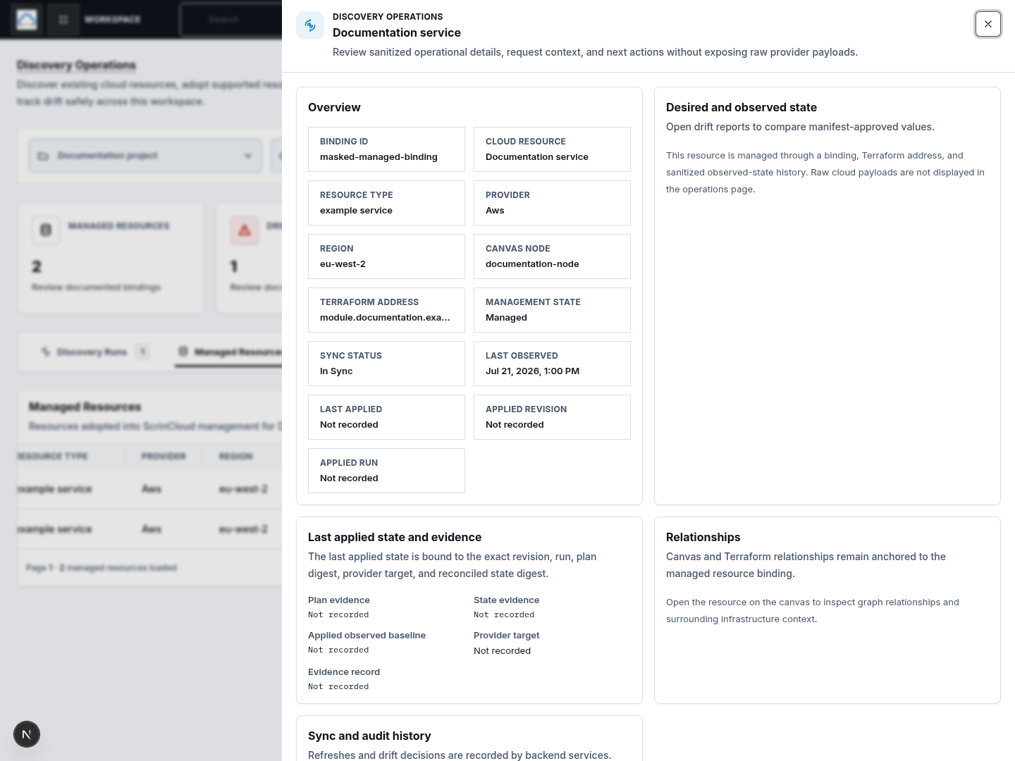Switch to the Managed Resources tab
The image size is (1015, 761).
[229, 352]
